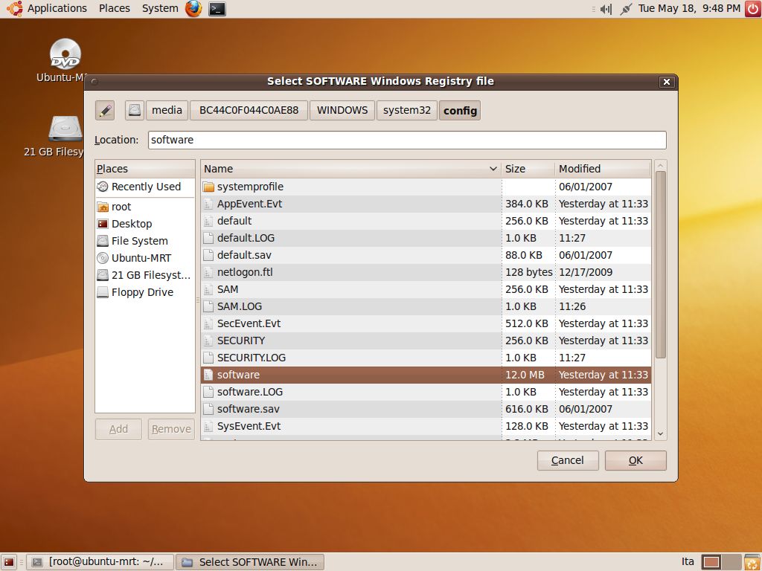Click the software.sav file icon

(x=208, y=410)
